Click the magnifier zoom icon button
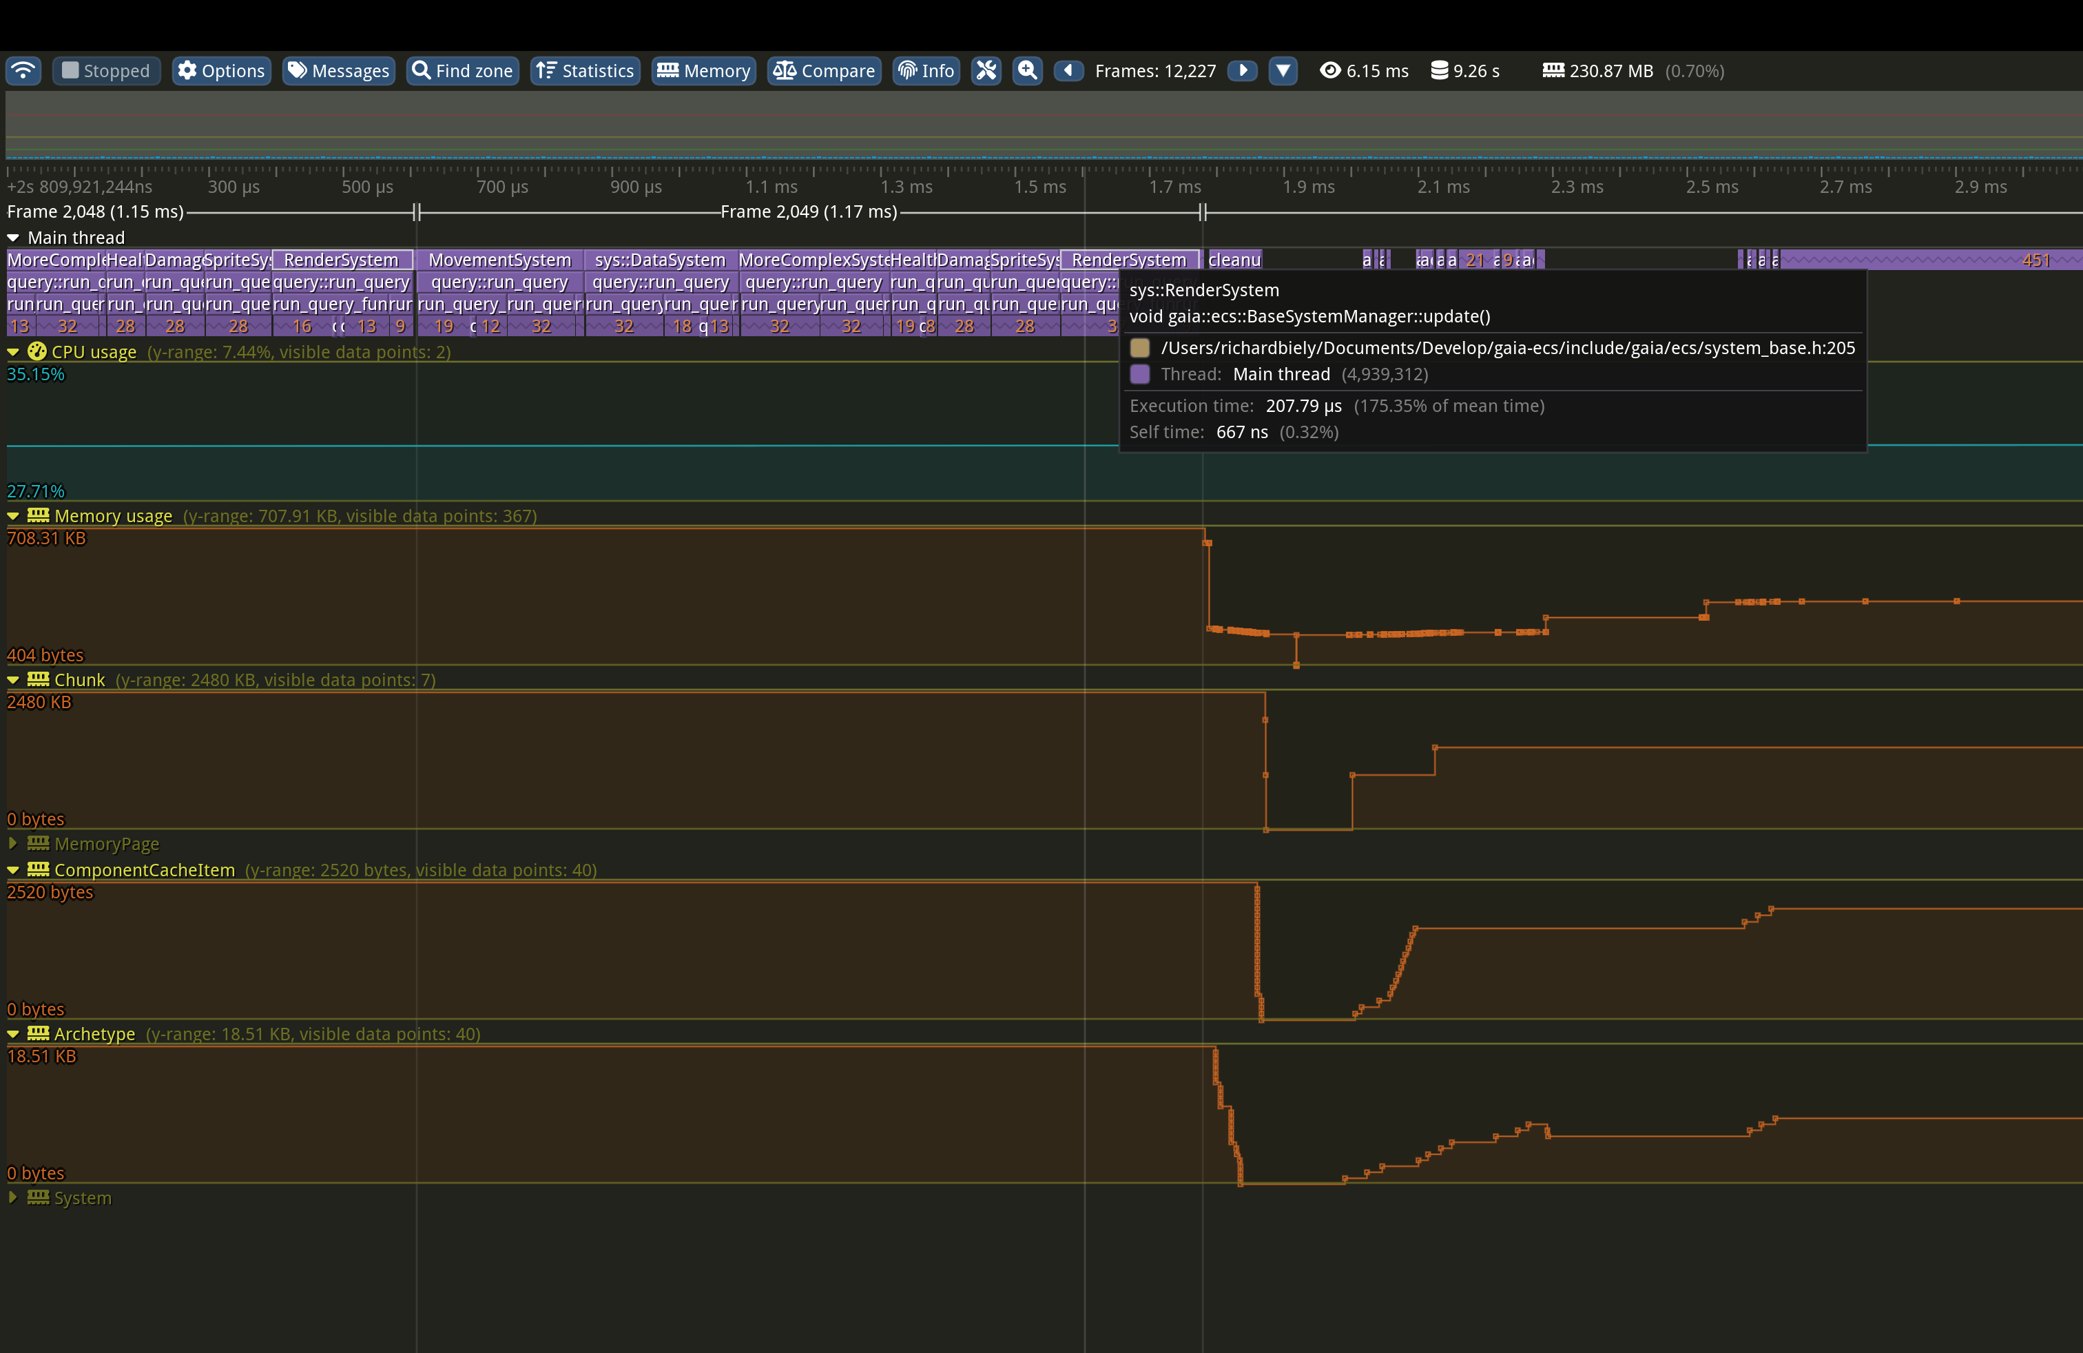The image size is (2083, 1353). pos(1028,71)
